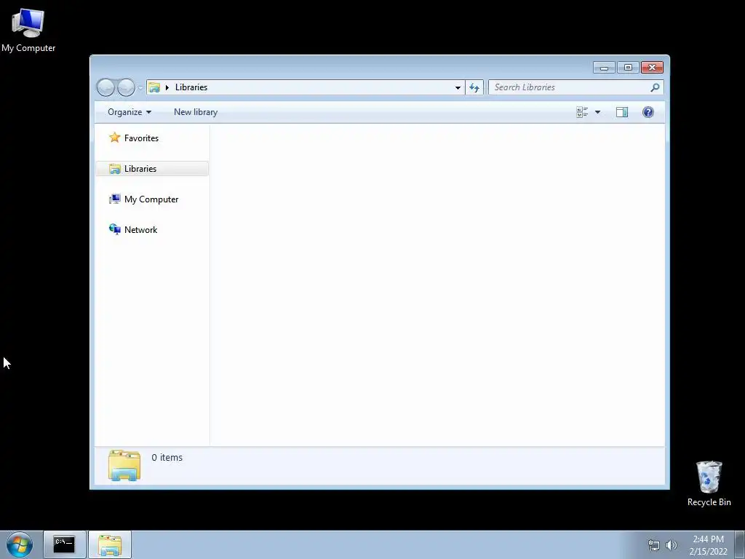Open recent pages dropdown next to Forward
The width and height of the screenshot is (745, 559).
[x=140, y=88]
